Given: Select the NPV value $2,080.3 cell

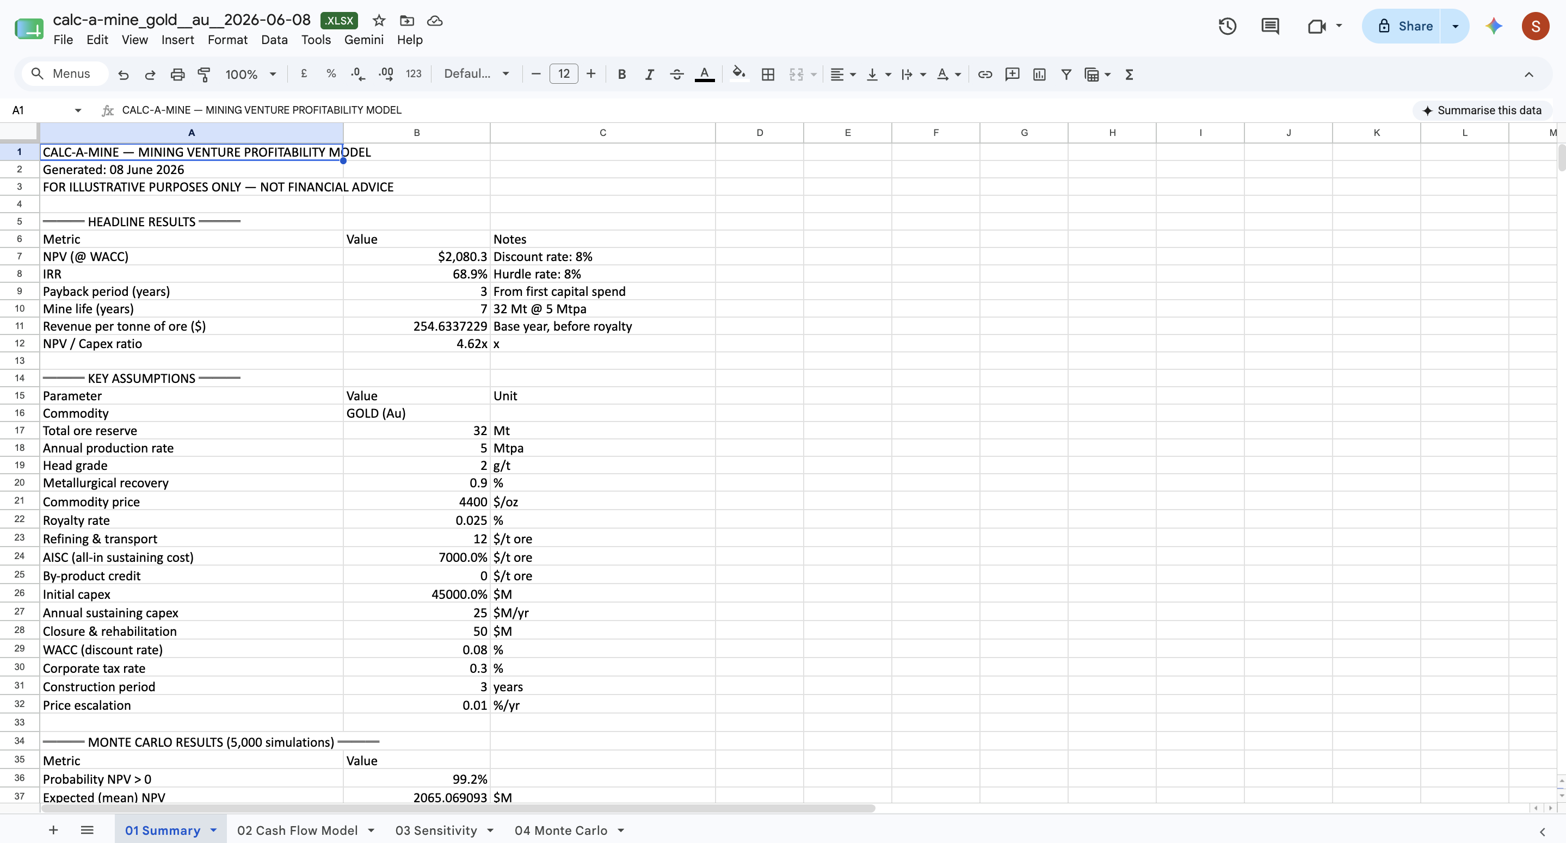Looking at the screenshot, I should point(416,257).
